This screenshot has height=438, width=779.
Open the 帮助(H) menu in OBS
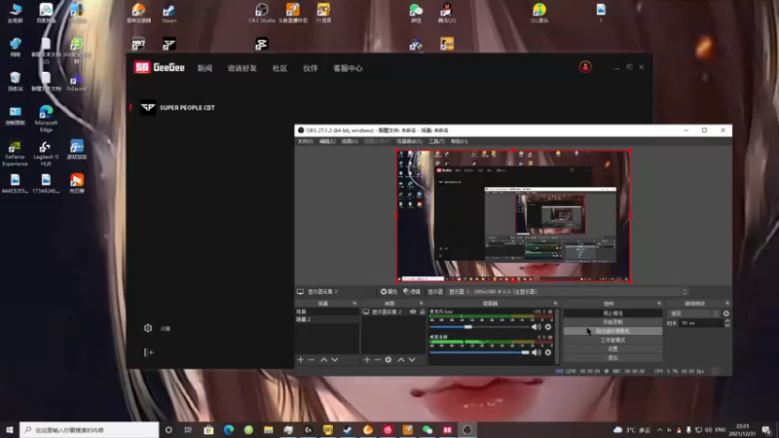[459, 141]
